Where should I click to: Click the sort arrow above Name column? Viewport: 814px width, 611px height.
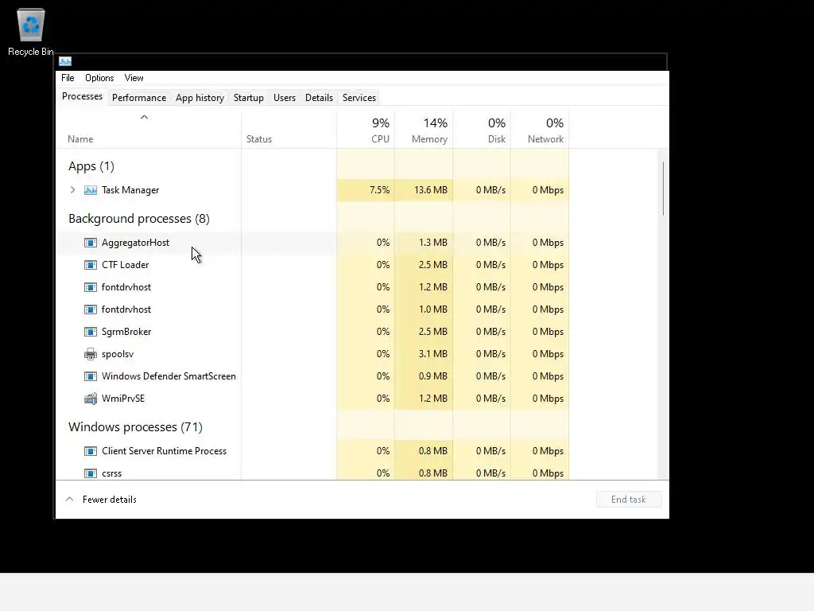click(x=145, y=117)
